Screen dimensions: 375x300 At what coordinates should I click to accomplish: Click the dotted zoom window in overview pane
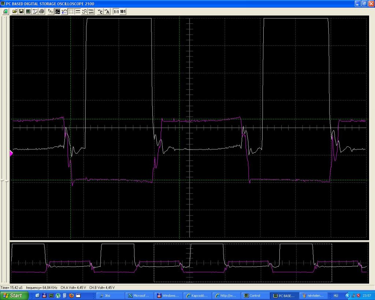[x=243, y=263]
